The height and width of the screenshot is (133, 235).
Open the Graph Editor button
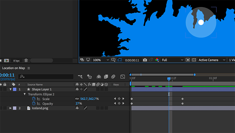pos(123,77)
